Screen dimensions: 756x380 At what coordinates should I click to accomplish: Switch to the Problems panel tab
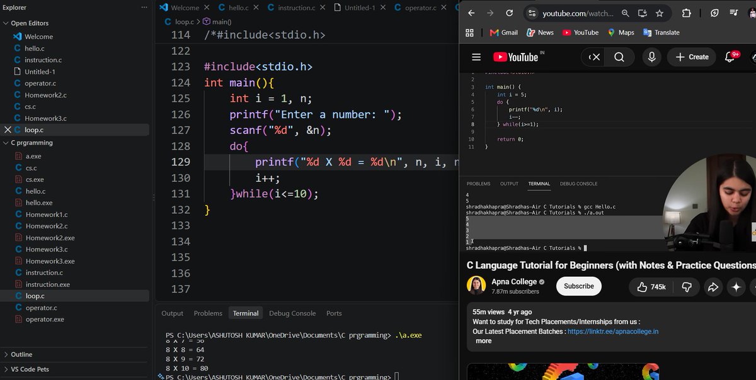pyautogui.click(x=208, y=313)
